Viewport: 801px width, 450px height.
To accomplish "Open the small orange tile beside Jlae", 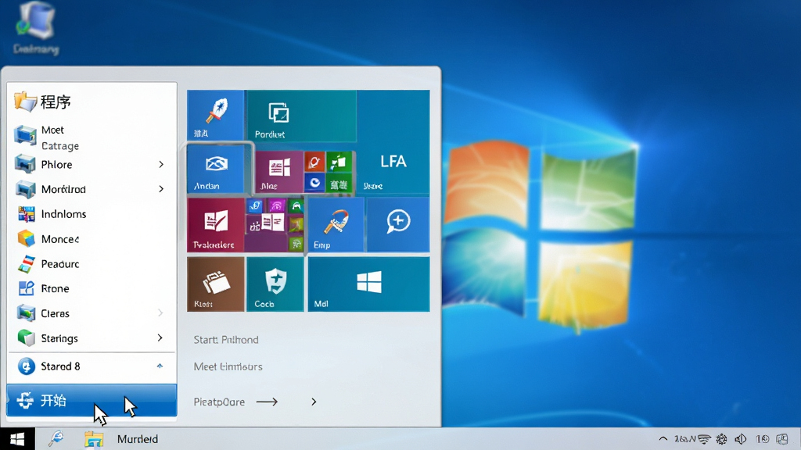I will click(x=314, y=162).
